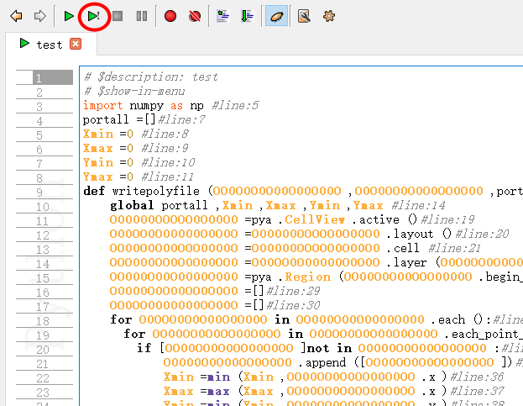523x406 pixels.
Task: Pause the running macro
Action: pyautogui.click(x=141, y=16)
